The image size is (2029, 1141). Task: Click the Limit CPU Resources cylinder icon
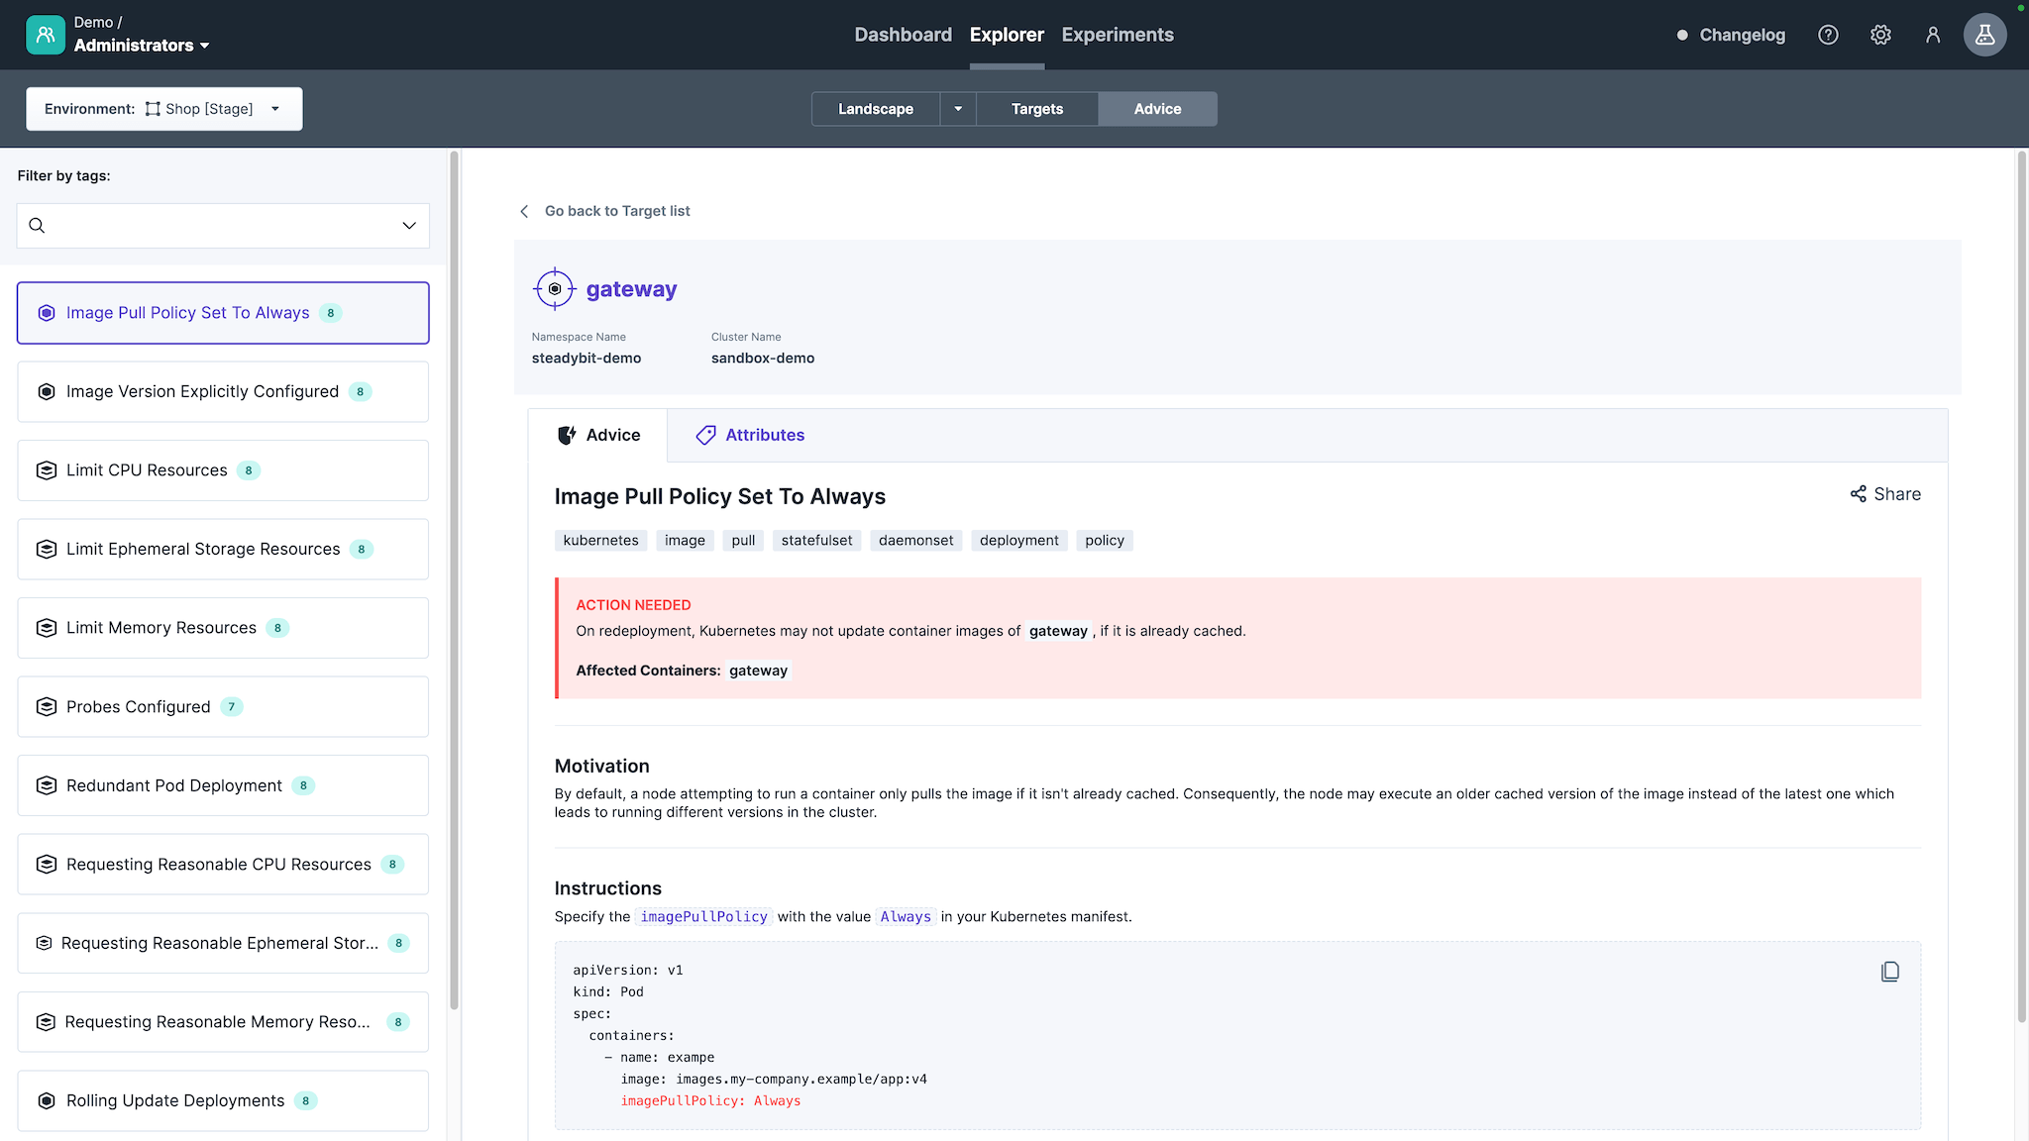click(x=48, y=469)
